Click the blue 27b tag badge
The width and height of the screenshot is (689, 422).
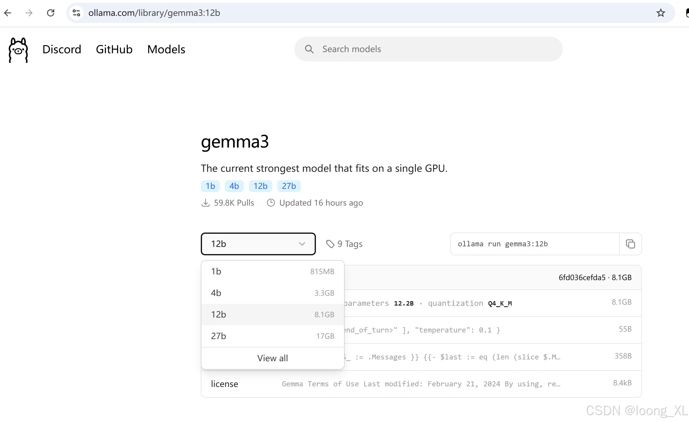289,186
